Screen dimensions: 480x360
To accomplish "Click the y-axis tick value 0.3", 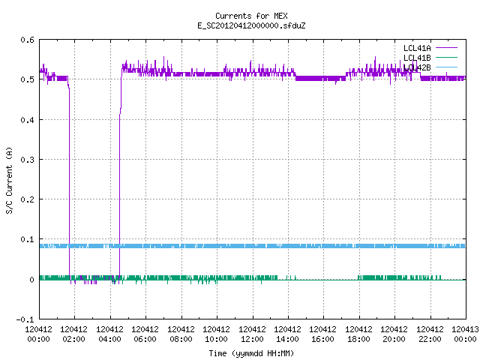I will (x=27, y=160).
